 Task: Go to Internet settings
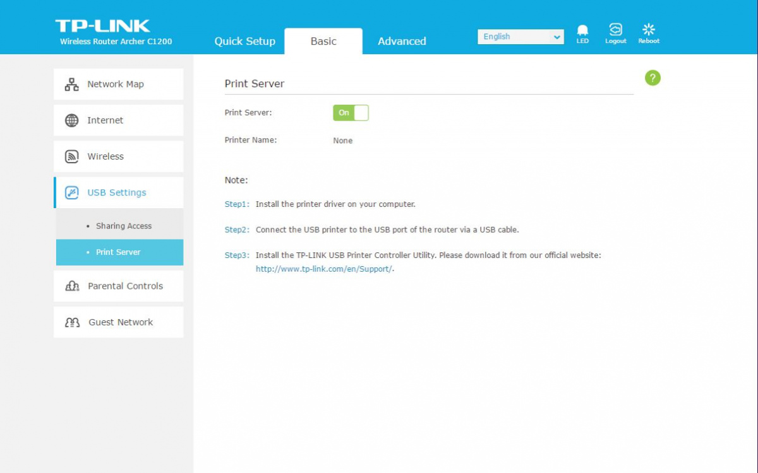tap(119, 120)
